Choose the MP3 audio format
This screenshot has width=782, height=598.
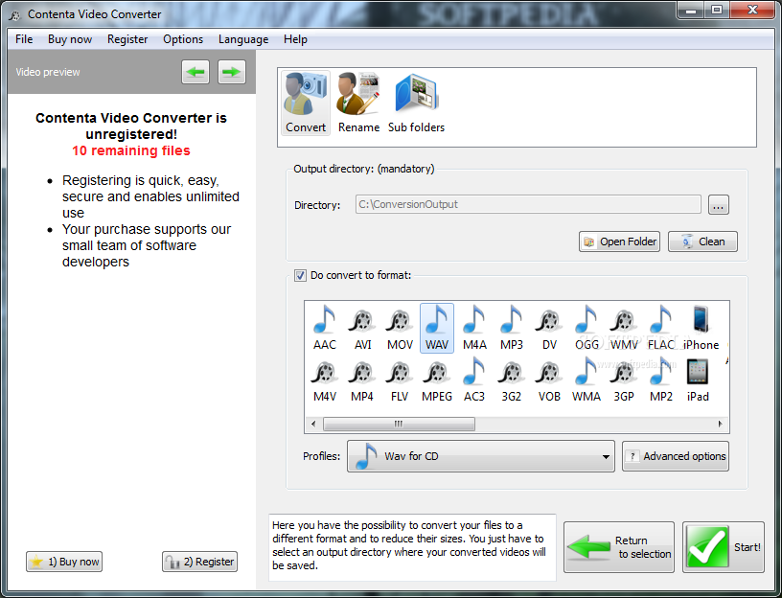click(x=512, y=328)
